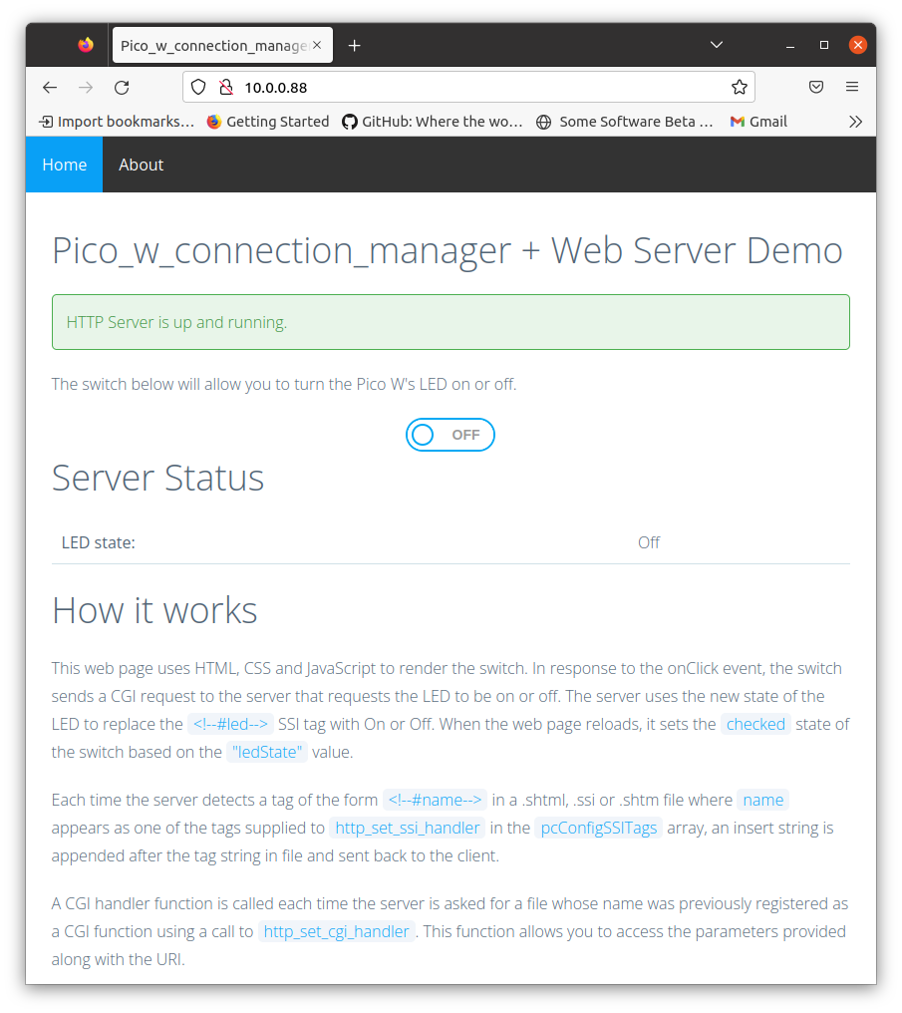
Task: Switch to the About page
Action: pyautogui.click(x=141, y=164)
